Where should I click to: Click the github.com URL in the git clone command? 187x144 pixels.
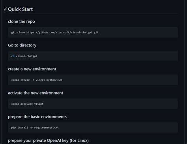62,32
